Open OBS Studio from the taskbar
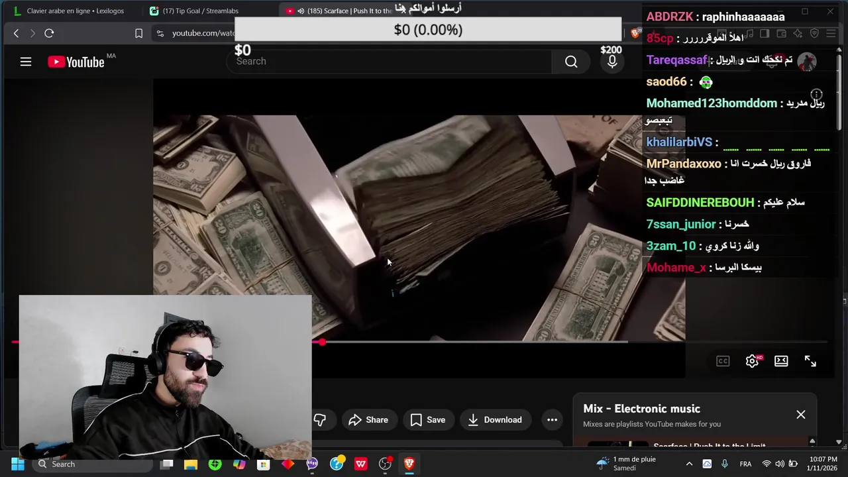Viewport: 848px width, 477px height. coord(385,464)
